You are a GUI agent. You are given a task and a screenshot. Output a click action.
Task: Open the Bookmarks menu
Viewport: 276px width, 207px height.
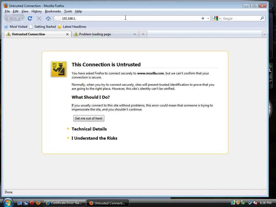click(53, 11)
